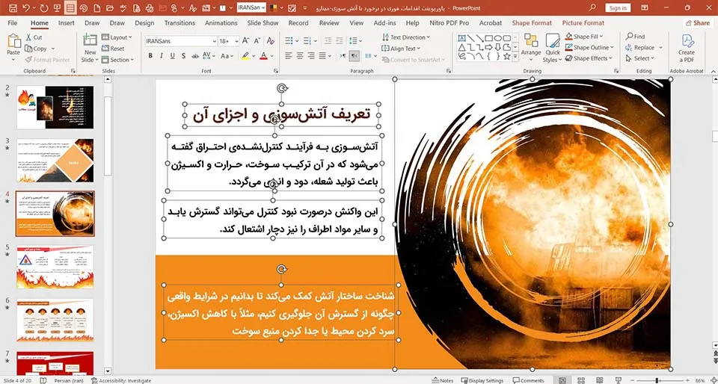This screenshot has height=384, width=718.
Task: Open the font size 18+ dropdown
Action: point(236,41)
